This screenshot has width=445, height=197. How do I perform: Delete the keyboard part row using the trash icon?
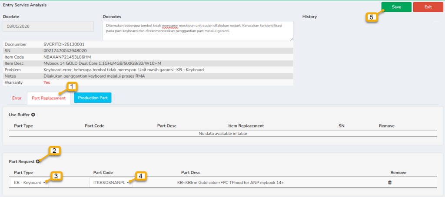click(x=389, y=183)
